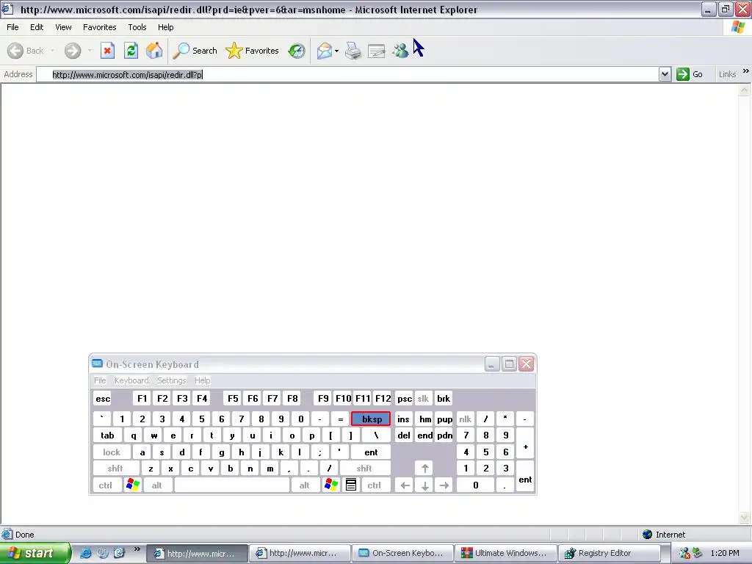The height and width of the screenshot is (564, 752).
Task: Click the bksp key on On-Screen Keyboard
Action: click(371, 419)
